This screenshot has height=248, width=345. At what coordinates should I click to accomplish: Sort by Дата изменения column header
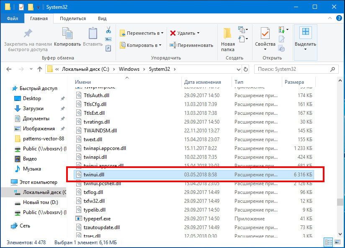[202, 82]
